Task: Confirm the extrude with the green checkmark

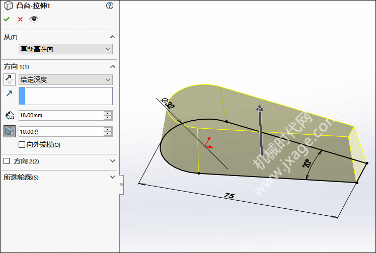Action: coord(7,19)
